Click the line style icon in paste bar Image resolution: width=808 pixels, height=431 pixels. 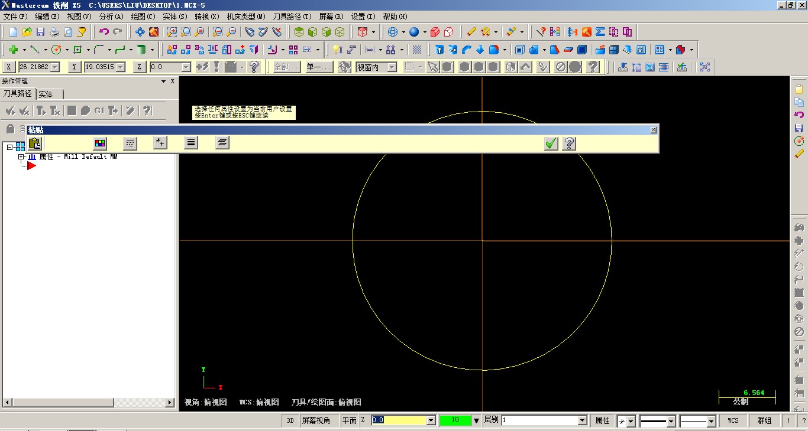tap(130, 143)
